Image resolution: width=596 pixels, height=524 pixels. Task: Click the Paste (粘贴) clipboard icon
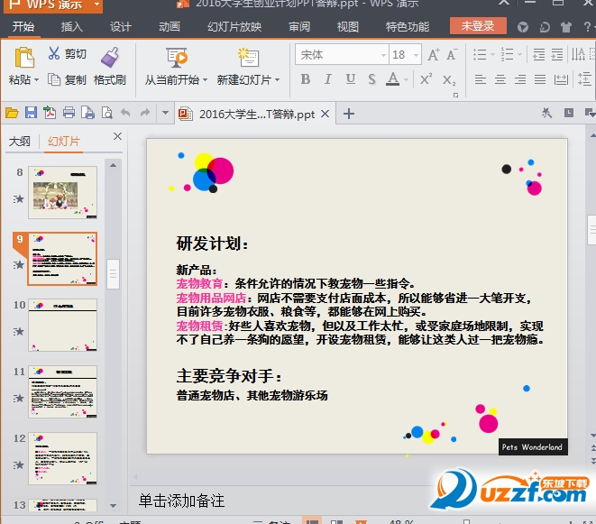[x=24, y=57]
